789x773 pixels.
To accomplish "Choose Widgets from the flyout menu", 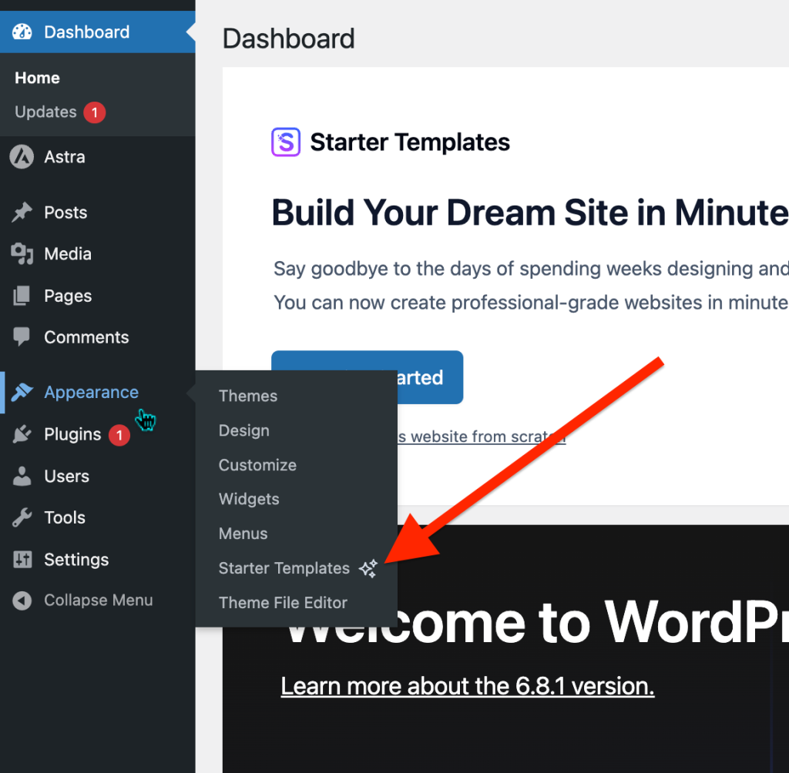I will pos(249,499).
